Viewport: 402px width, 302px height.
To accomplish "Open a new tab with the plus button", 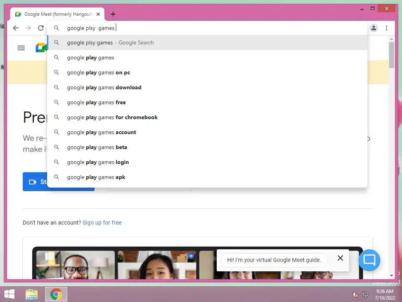I will pyautogui.click(x=113, y=14).
